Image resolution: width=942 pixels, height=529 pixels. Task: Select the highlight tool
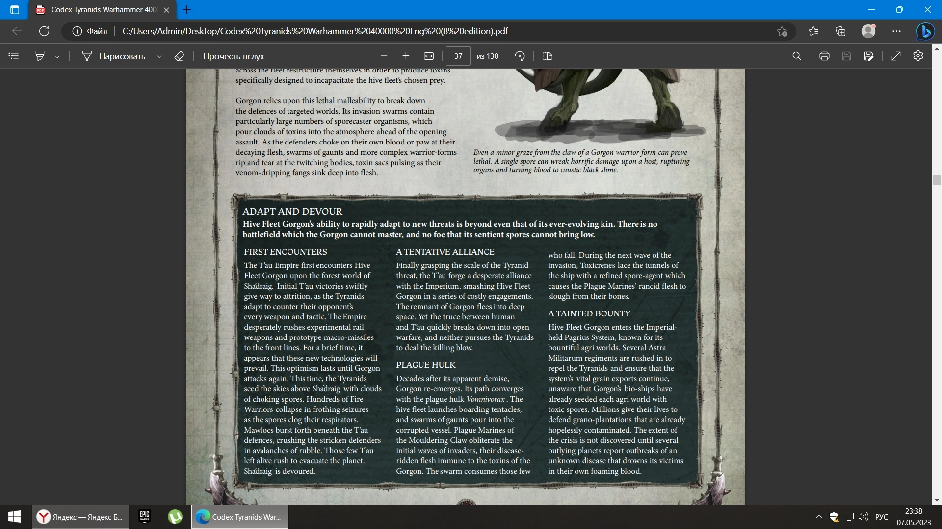(x=40, y=56)
